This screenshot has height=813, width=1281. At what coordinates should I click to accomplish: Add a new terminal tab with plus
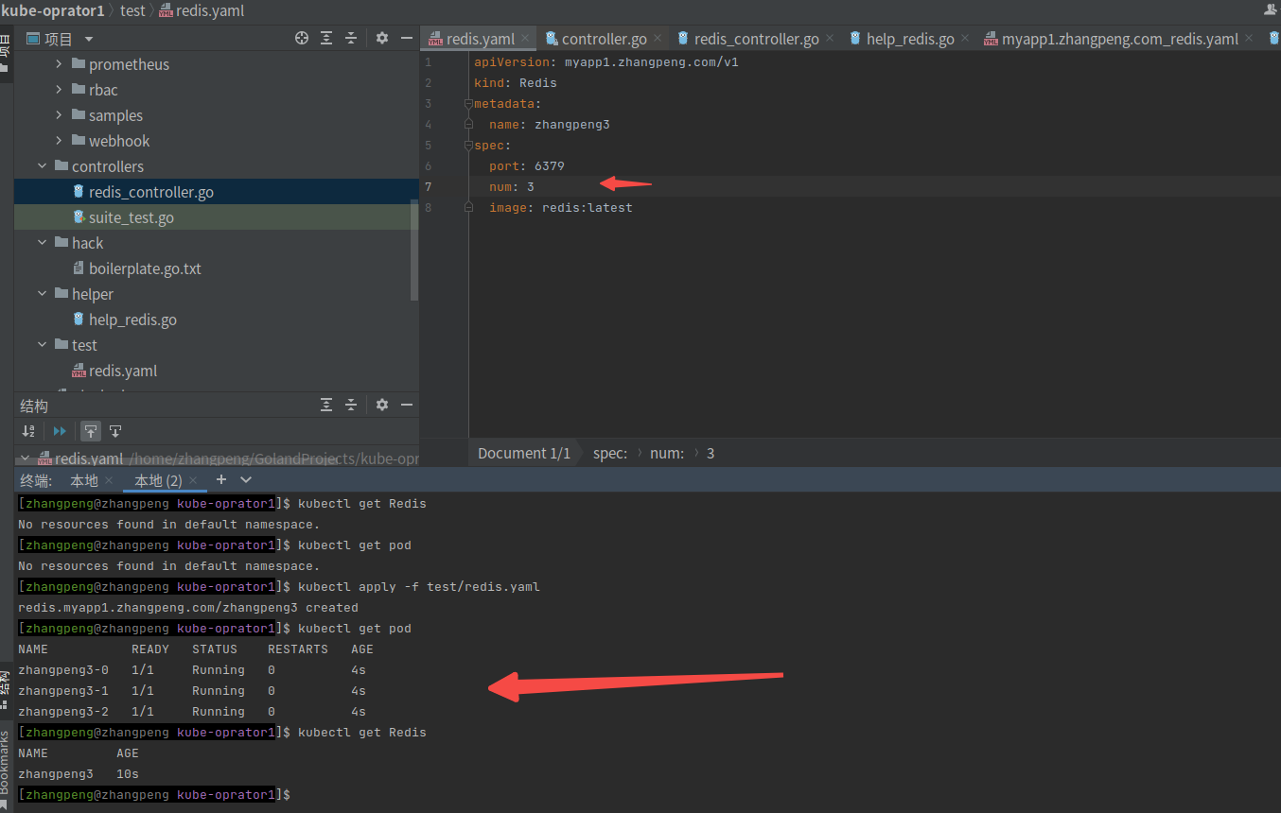221,480
